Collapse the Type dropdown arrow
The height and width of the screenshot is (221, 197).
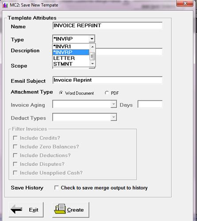92,39
